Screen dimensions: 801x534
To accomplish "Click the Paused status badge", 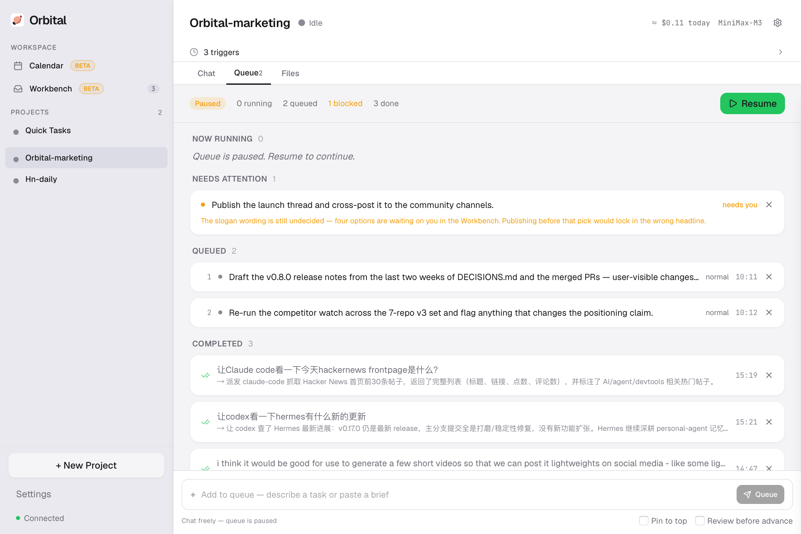I will pos(207,103).
